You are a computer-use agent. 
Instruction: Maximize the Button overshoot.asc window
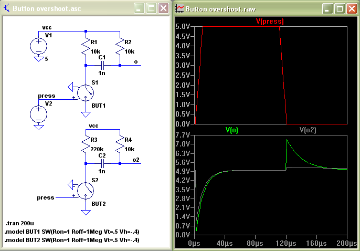pos(151,9)
